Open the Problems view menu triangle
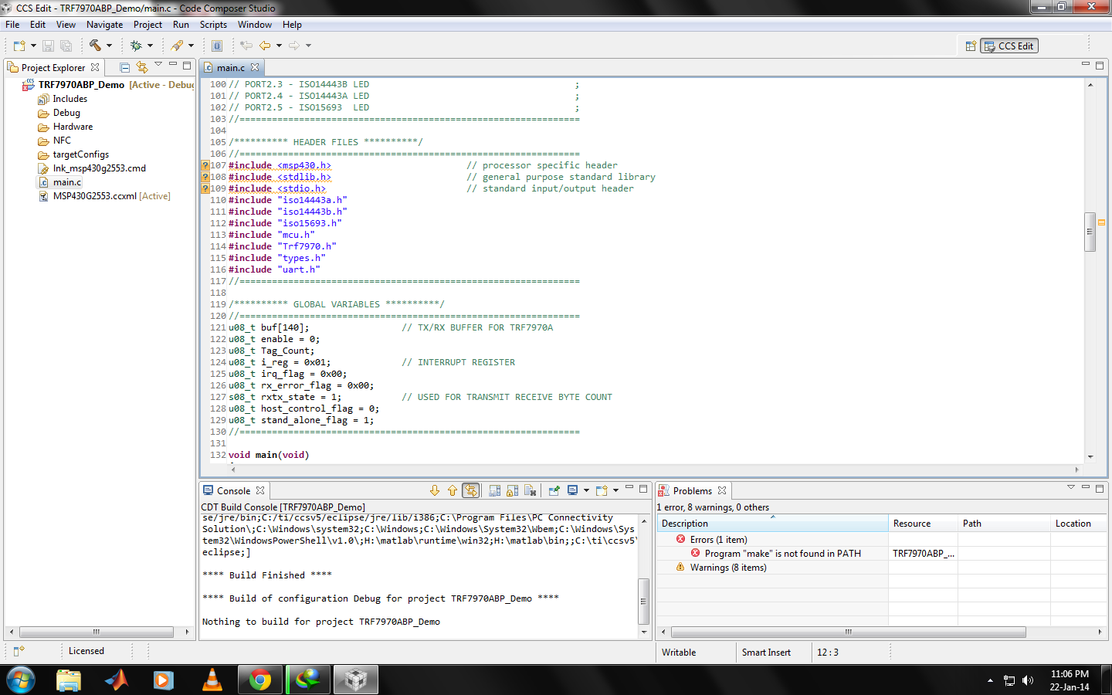 [x=1070, y=487]
